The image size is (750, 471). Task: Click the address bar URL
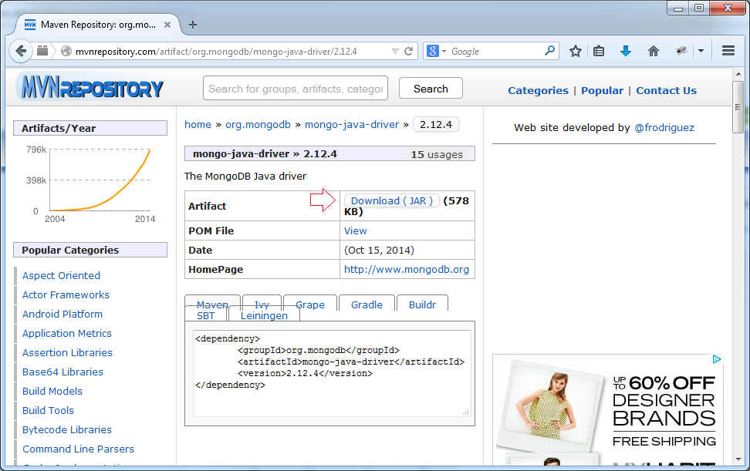[216, 51]
